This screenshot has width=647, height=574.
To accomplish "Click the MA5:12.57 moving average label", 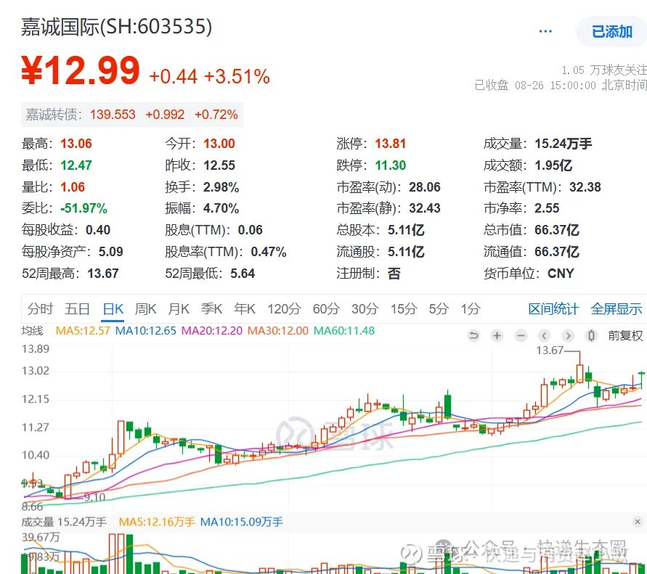I will pyautogui.click(x=83, y=331).
